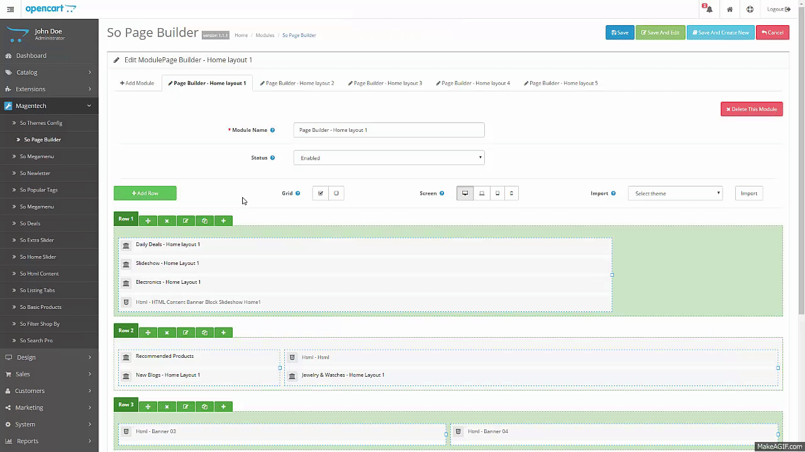Click the notifications bell icon
This screenshot has height=452, width=805.
point(709,9)
